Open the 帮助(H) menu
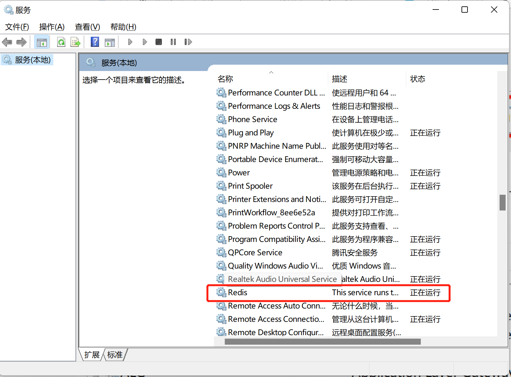Image resolution: width=511 pixels, height=377 pixels. (123, 27)
